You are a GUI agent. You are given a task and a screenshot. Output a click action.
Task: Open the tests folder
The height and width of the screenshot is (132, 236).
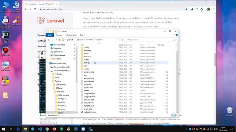85,66
